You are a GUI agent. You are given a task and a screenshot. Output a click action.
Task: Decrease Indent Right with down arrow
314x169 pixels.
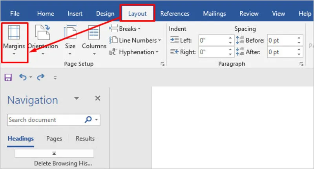230,54
